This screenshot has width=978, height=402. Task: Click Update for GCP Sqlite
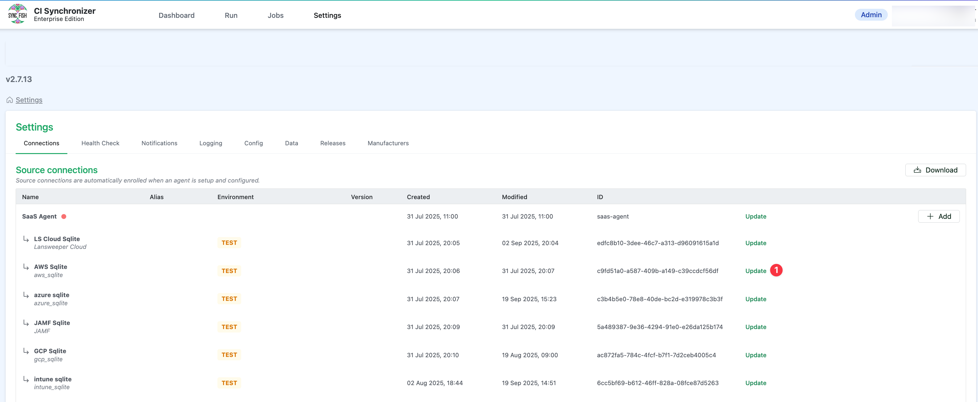pos(756,355)
